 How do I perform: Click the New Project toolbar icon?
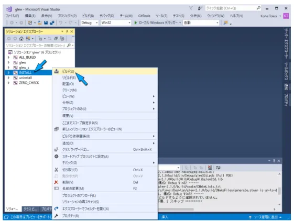click(30, 23)
